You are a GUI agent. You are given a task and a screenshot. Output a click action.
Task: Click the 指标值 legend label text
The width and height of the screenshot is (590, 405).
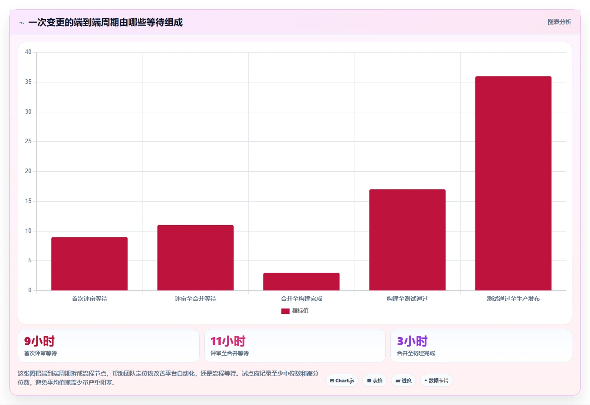pyautogui.click(x=300, y=311)
